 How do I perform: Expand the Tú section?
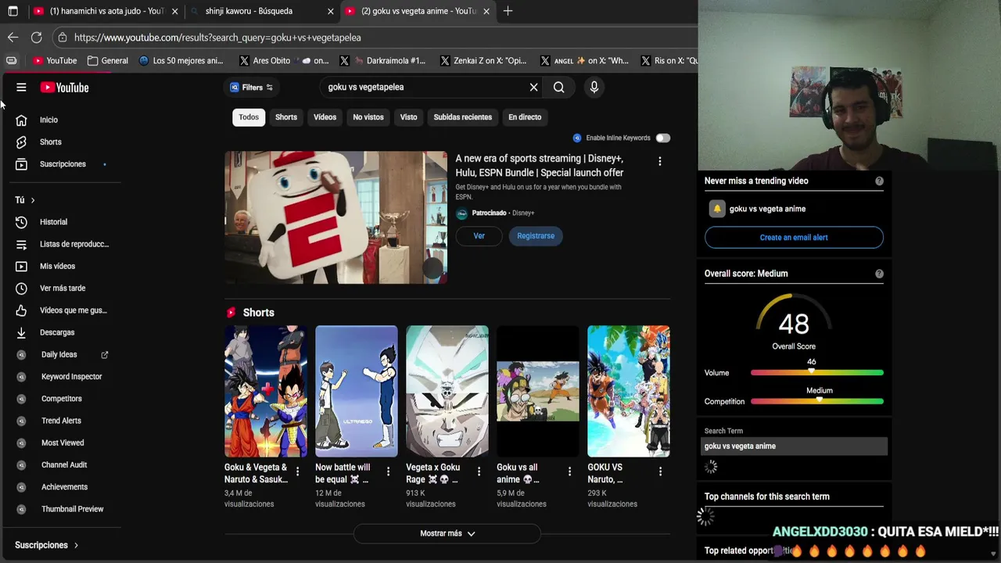[25, 200]
